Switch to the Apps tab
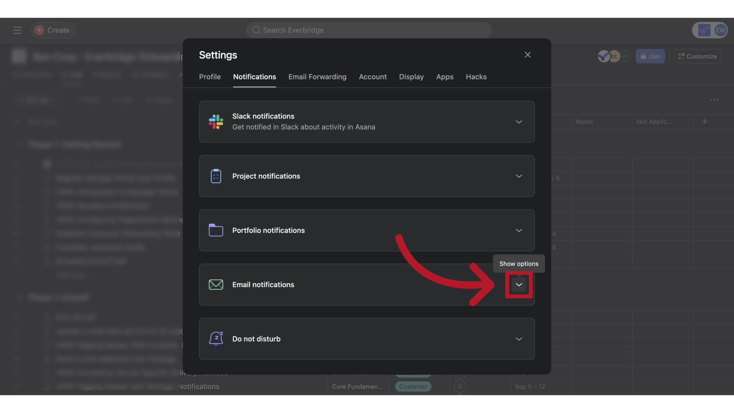 445,77
